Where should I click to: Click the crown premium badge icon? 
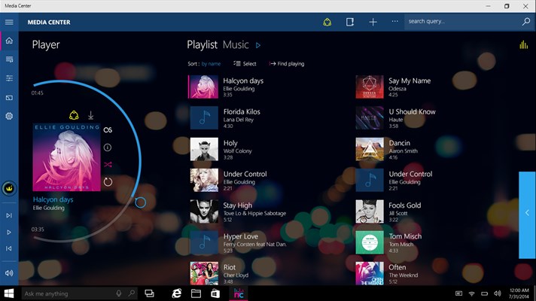(9, 188)
